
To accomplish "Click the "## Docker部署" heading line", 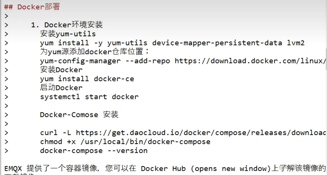I will [32, 7].
